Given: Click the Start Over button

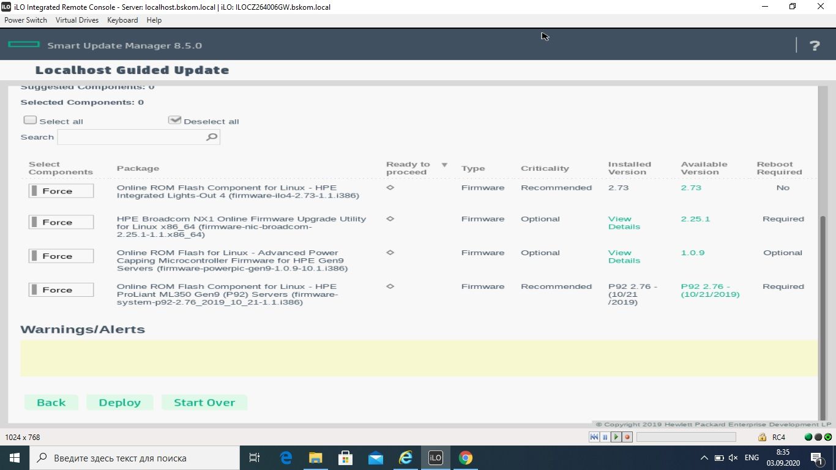Looking at the screenshot, I should [x=204, y=402].
